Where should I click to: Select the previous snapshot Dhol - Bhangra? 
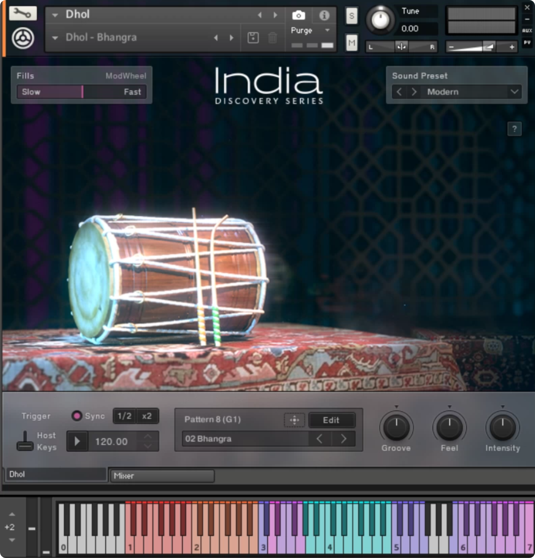[x=216, y=38]
